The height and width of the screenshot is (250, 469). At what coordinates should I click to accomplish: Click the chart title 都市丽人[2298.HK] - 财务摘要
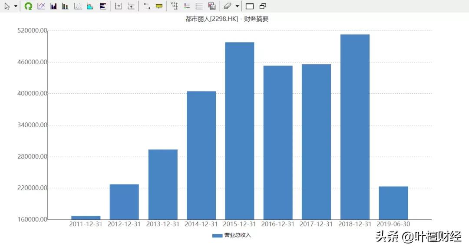(227, 19)
